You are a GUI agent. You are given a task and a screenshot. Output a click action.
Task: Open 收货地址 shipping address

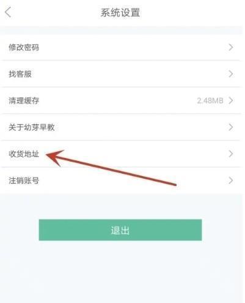pos(120,154)
